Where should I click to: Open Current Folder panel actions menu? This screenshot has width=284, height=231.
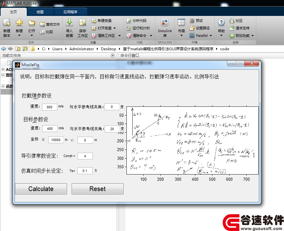pos(113,56)
